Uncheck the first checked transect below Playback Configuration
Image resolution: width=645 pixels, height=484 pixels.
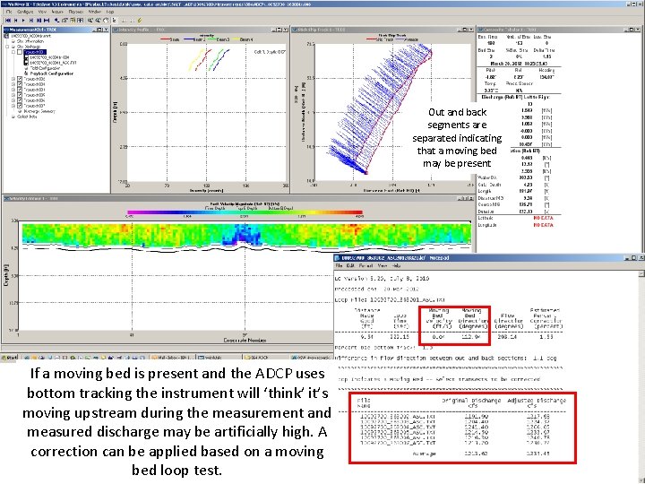tap(20, 79)
